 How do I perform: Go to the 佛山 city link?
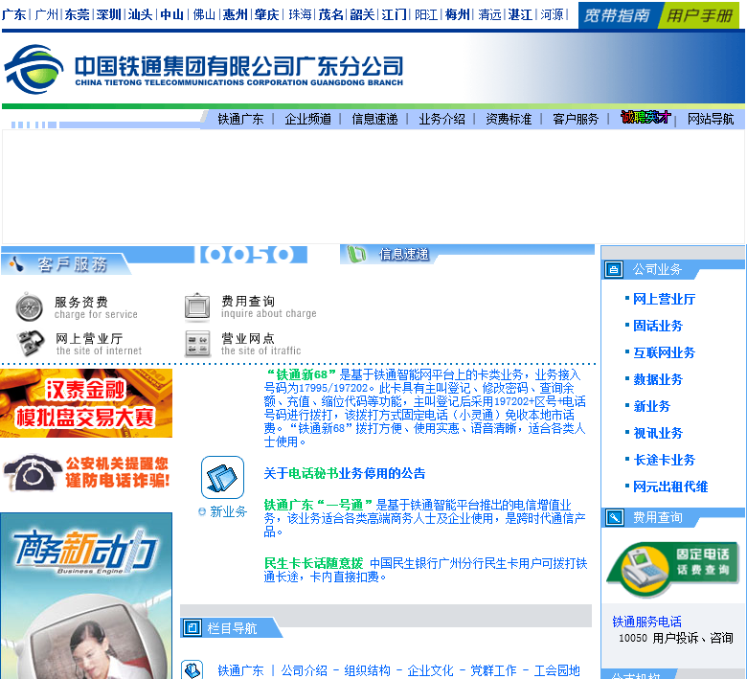(x=204, y=14)
